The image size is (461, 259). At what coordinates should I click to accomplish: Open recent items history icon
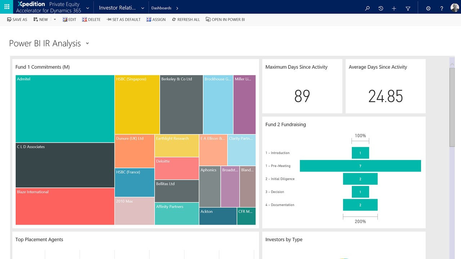click(381, 8)
